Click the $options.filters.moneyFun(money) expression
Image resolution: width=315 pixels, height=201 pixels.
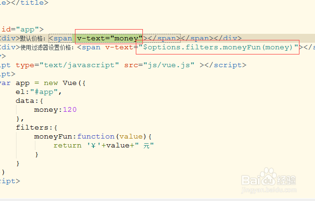click(x=217, y=47)
